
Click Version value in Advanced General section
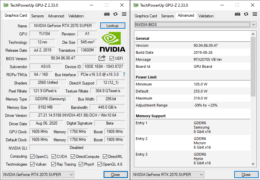pos(206,45)
